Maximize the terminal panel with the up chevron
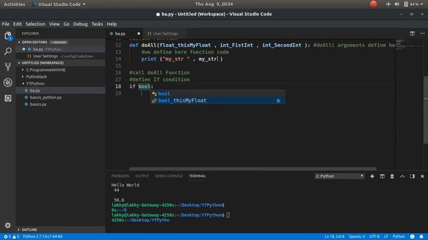This screenshot has width=428, height=240. click(x=402, y=176)
